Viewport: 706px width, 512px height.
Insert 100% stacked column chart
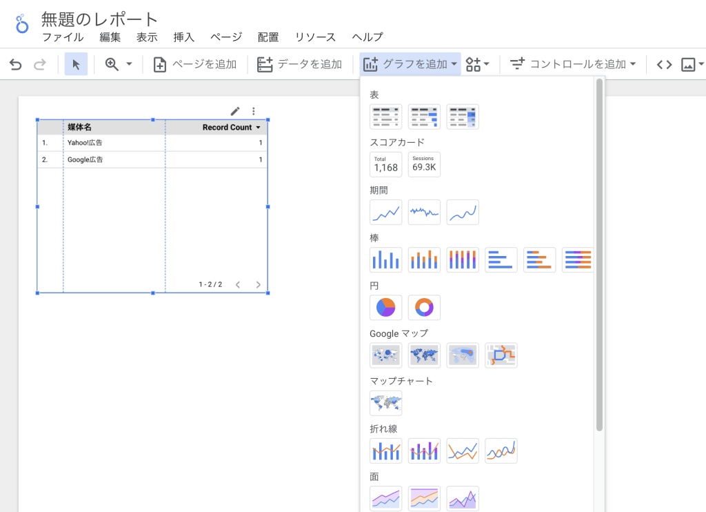[x=463, y=260]
